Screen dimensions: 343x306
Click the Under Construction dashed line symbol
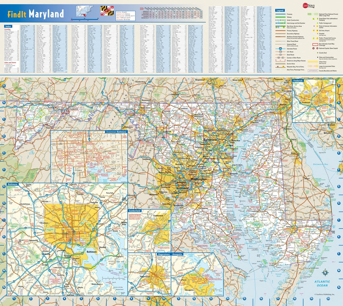[x=280, y=20]
